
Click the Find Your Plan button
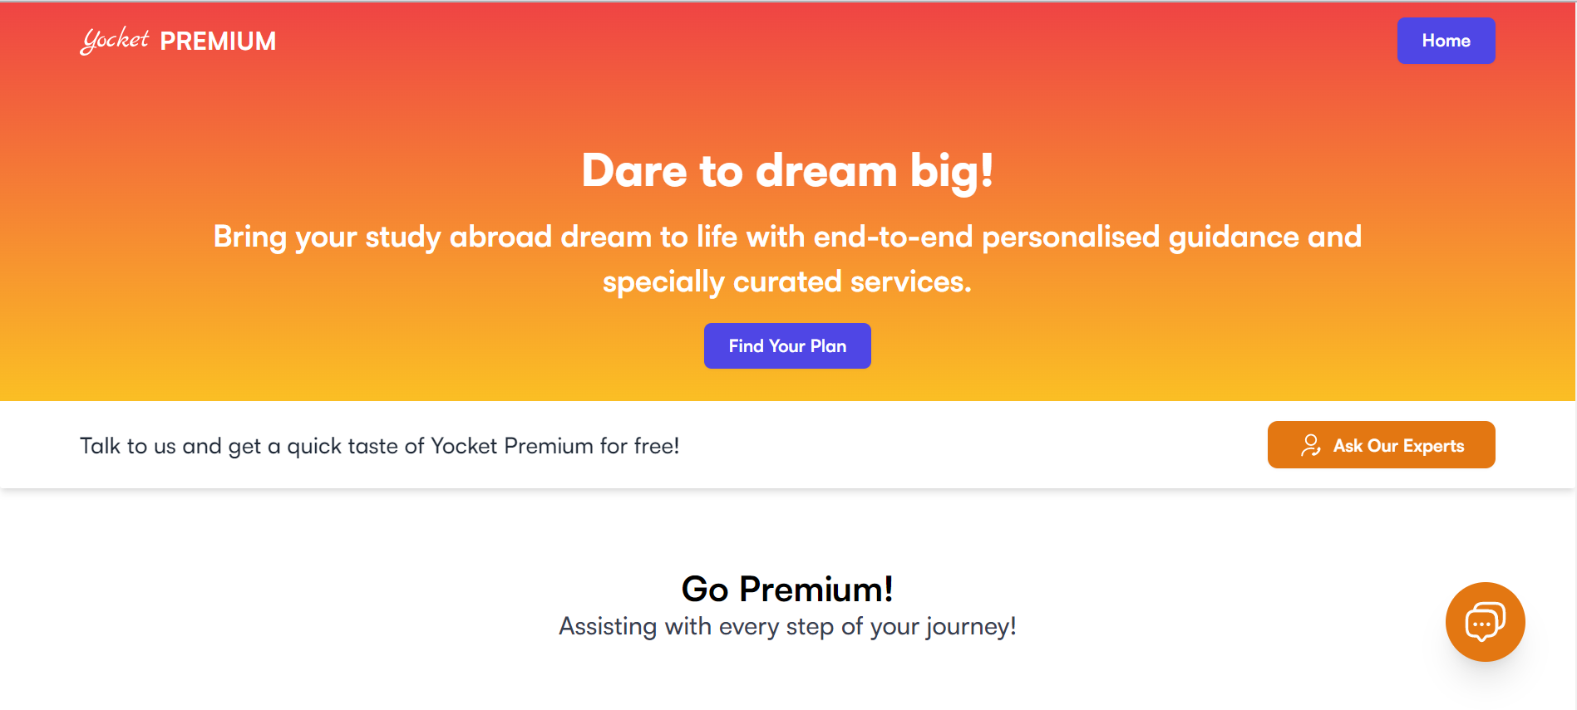coord(787,345)
